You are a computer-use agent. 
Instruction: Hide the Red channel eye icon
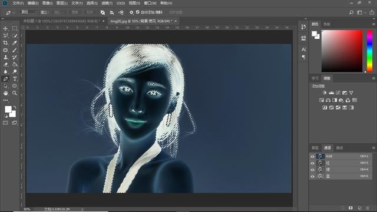[x=312, y=163]
